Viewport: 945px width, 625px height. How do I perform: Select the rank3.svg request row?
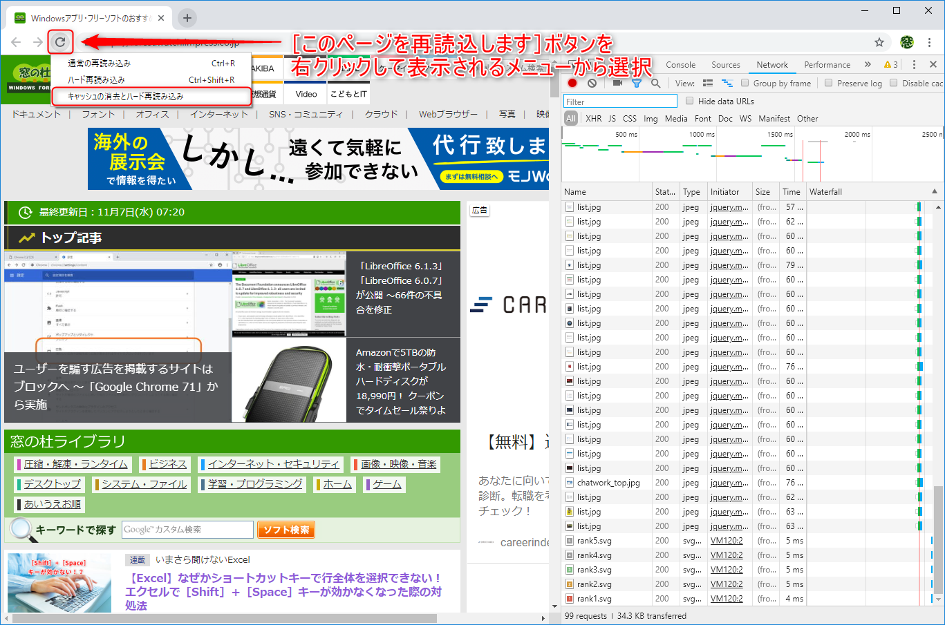[747, 570]
